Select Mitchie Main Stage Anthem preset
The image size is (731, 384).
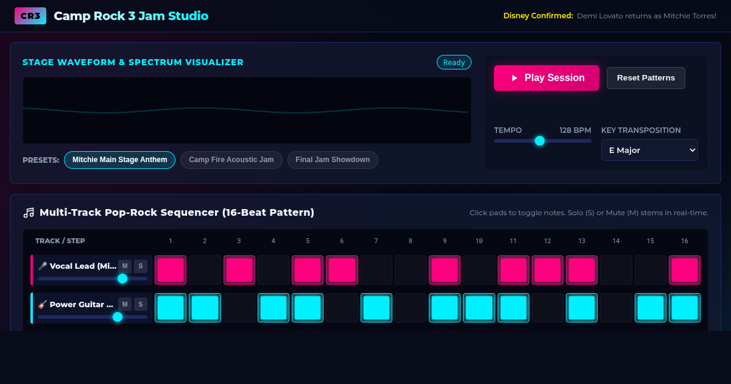119,160
